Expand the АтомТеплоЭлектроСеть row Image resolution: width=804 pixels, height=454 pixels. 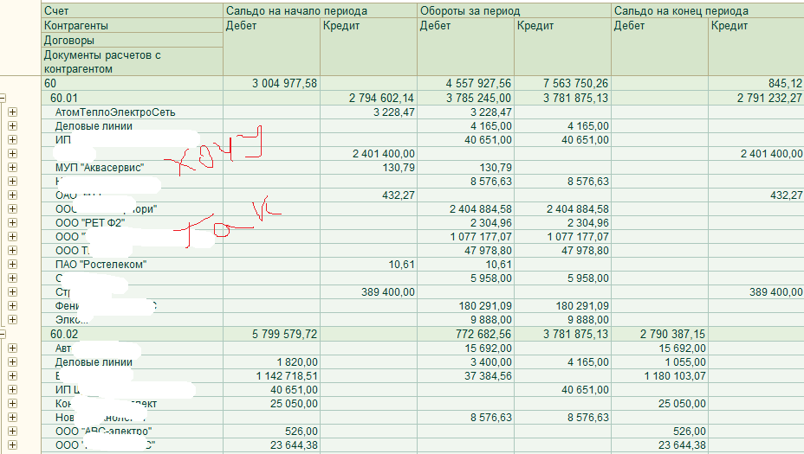pos(12,112)
